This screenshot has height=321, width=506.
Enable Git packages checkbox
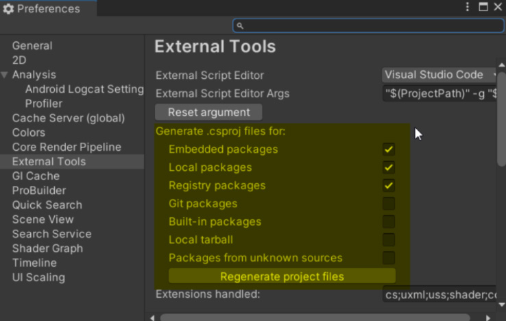[389, 204]
